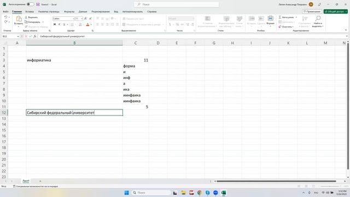Click the Копировать copy button
Image resolution: width=350 pixels, height=197 pixels.
33,22
